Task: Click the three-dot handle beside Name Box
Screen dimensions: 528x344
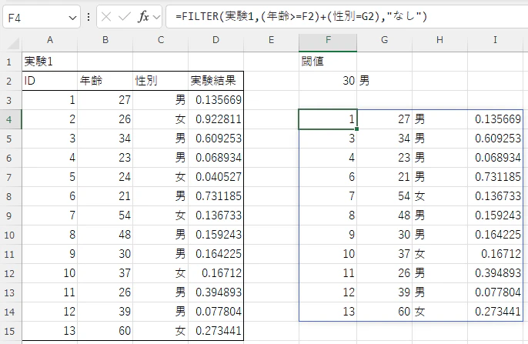Action: point(89,17)
